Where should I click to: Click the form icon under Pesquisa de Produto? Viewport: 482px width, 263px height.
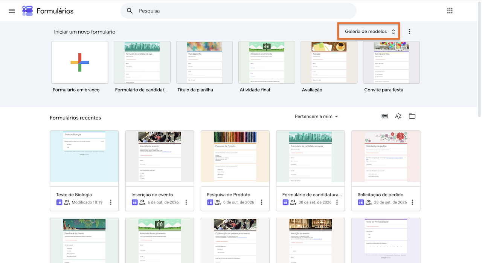click(x=210, y=202)
